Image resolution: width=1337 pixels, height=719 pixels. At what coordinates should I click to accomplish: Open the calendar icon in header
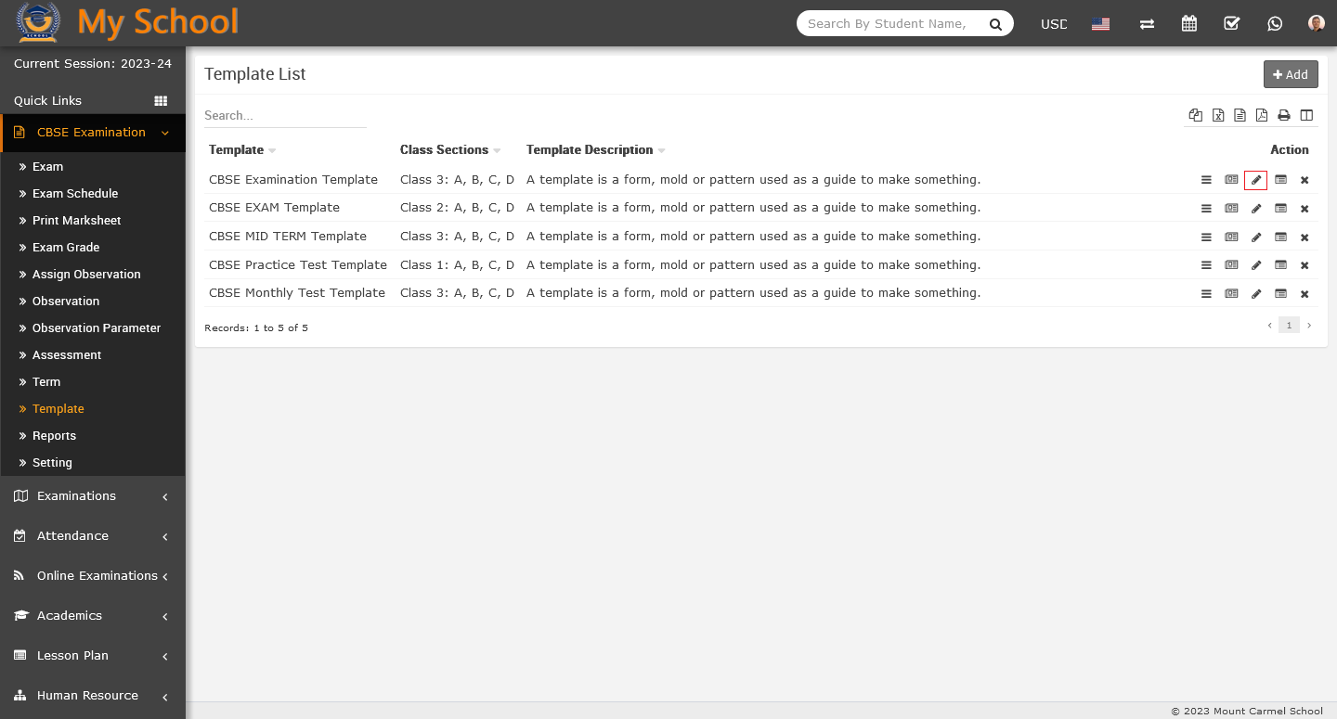tap(1189, 23)
